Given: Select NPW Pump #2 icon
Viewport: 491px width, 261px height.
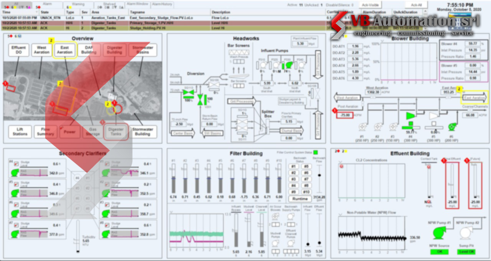Looking at the screenshot, I should [x=466, y=232].
